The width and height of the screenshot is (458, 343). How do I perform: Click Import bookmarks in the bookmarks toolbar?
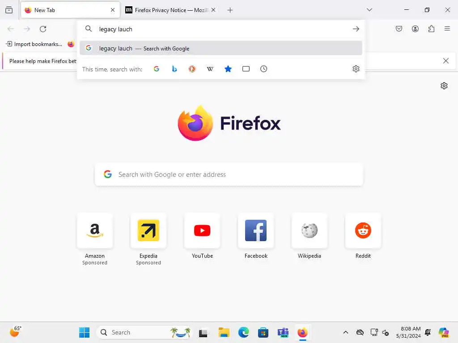[x=34, y=44]
